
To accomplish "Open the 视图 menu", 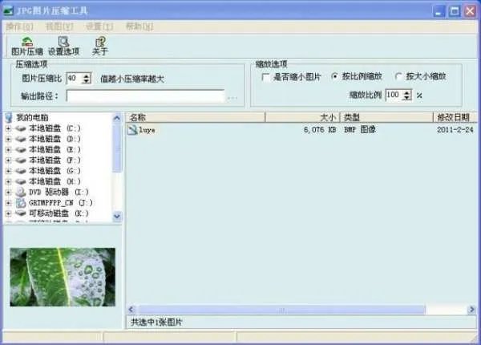I will (x=59, y=26).
